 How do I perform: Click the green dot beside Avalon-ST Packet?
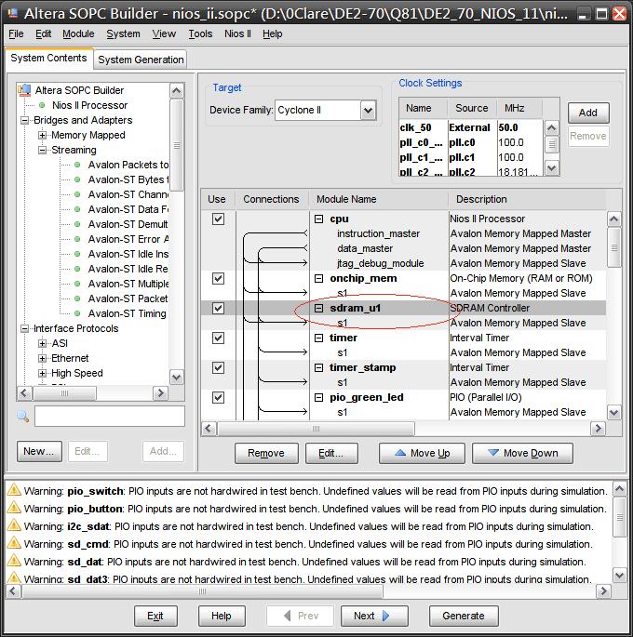(x=77, y=299)
